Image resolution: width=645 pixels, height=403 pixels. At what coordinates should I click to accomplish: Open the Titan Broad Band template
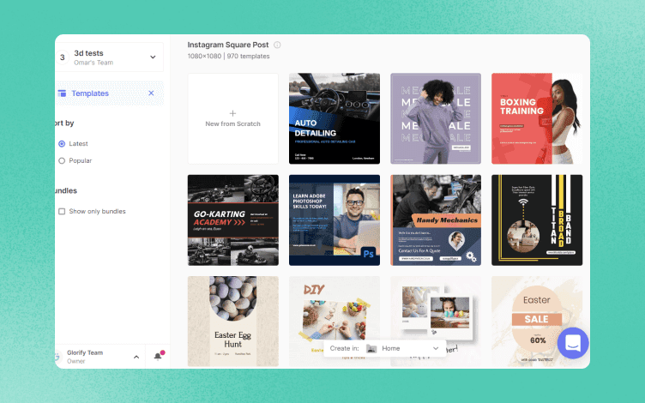tap(537, 220)
